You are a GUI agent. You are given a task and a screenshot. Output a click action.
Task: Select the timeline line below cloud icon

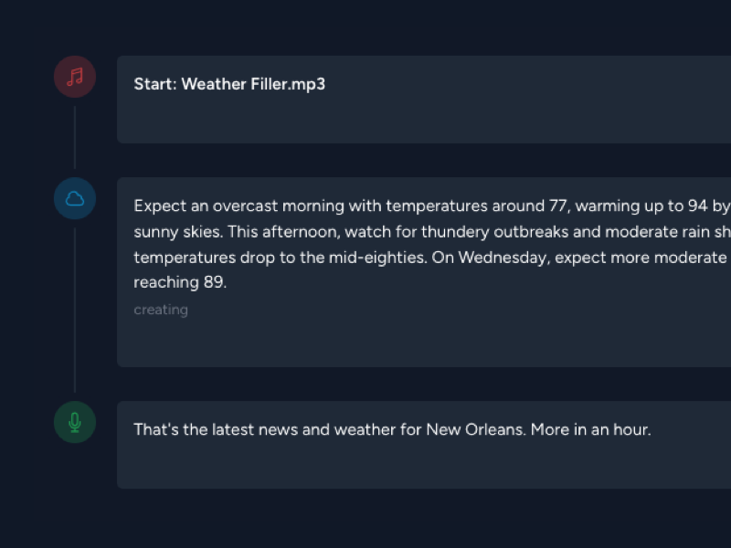point(75,310)
